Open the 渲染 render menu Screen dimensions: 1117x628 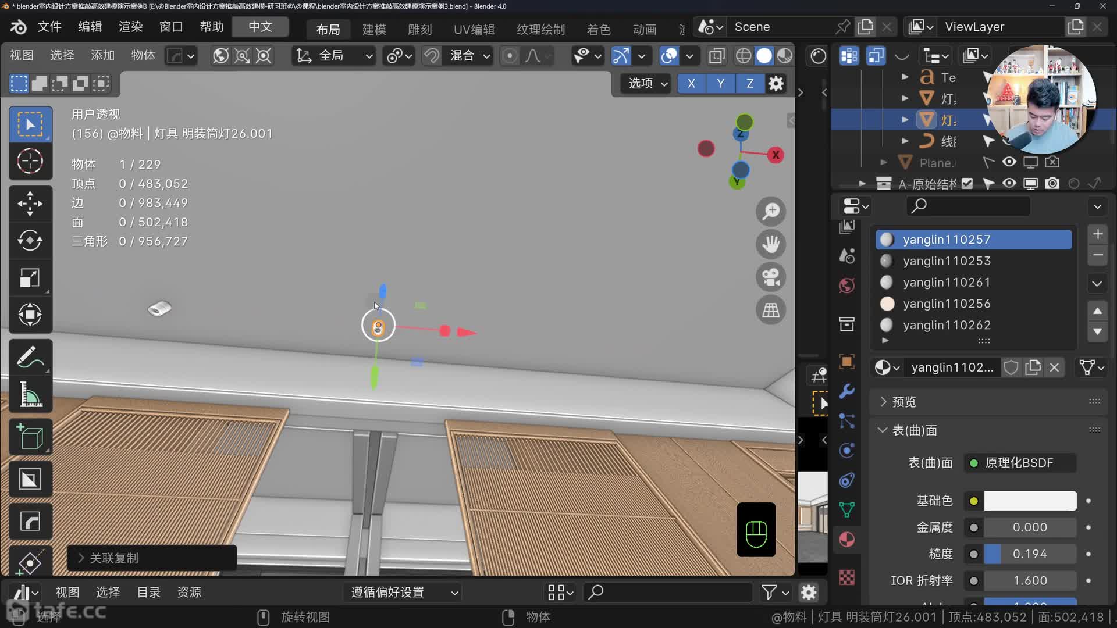[130, 27]
